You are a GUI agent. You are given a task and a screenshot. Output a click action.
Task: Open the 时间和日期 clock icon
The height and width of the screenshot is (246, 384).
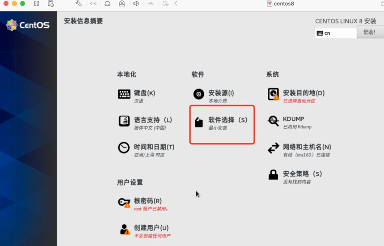pyautogui.click(x=124, y=148)
